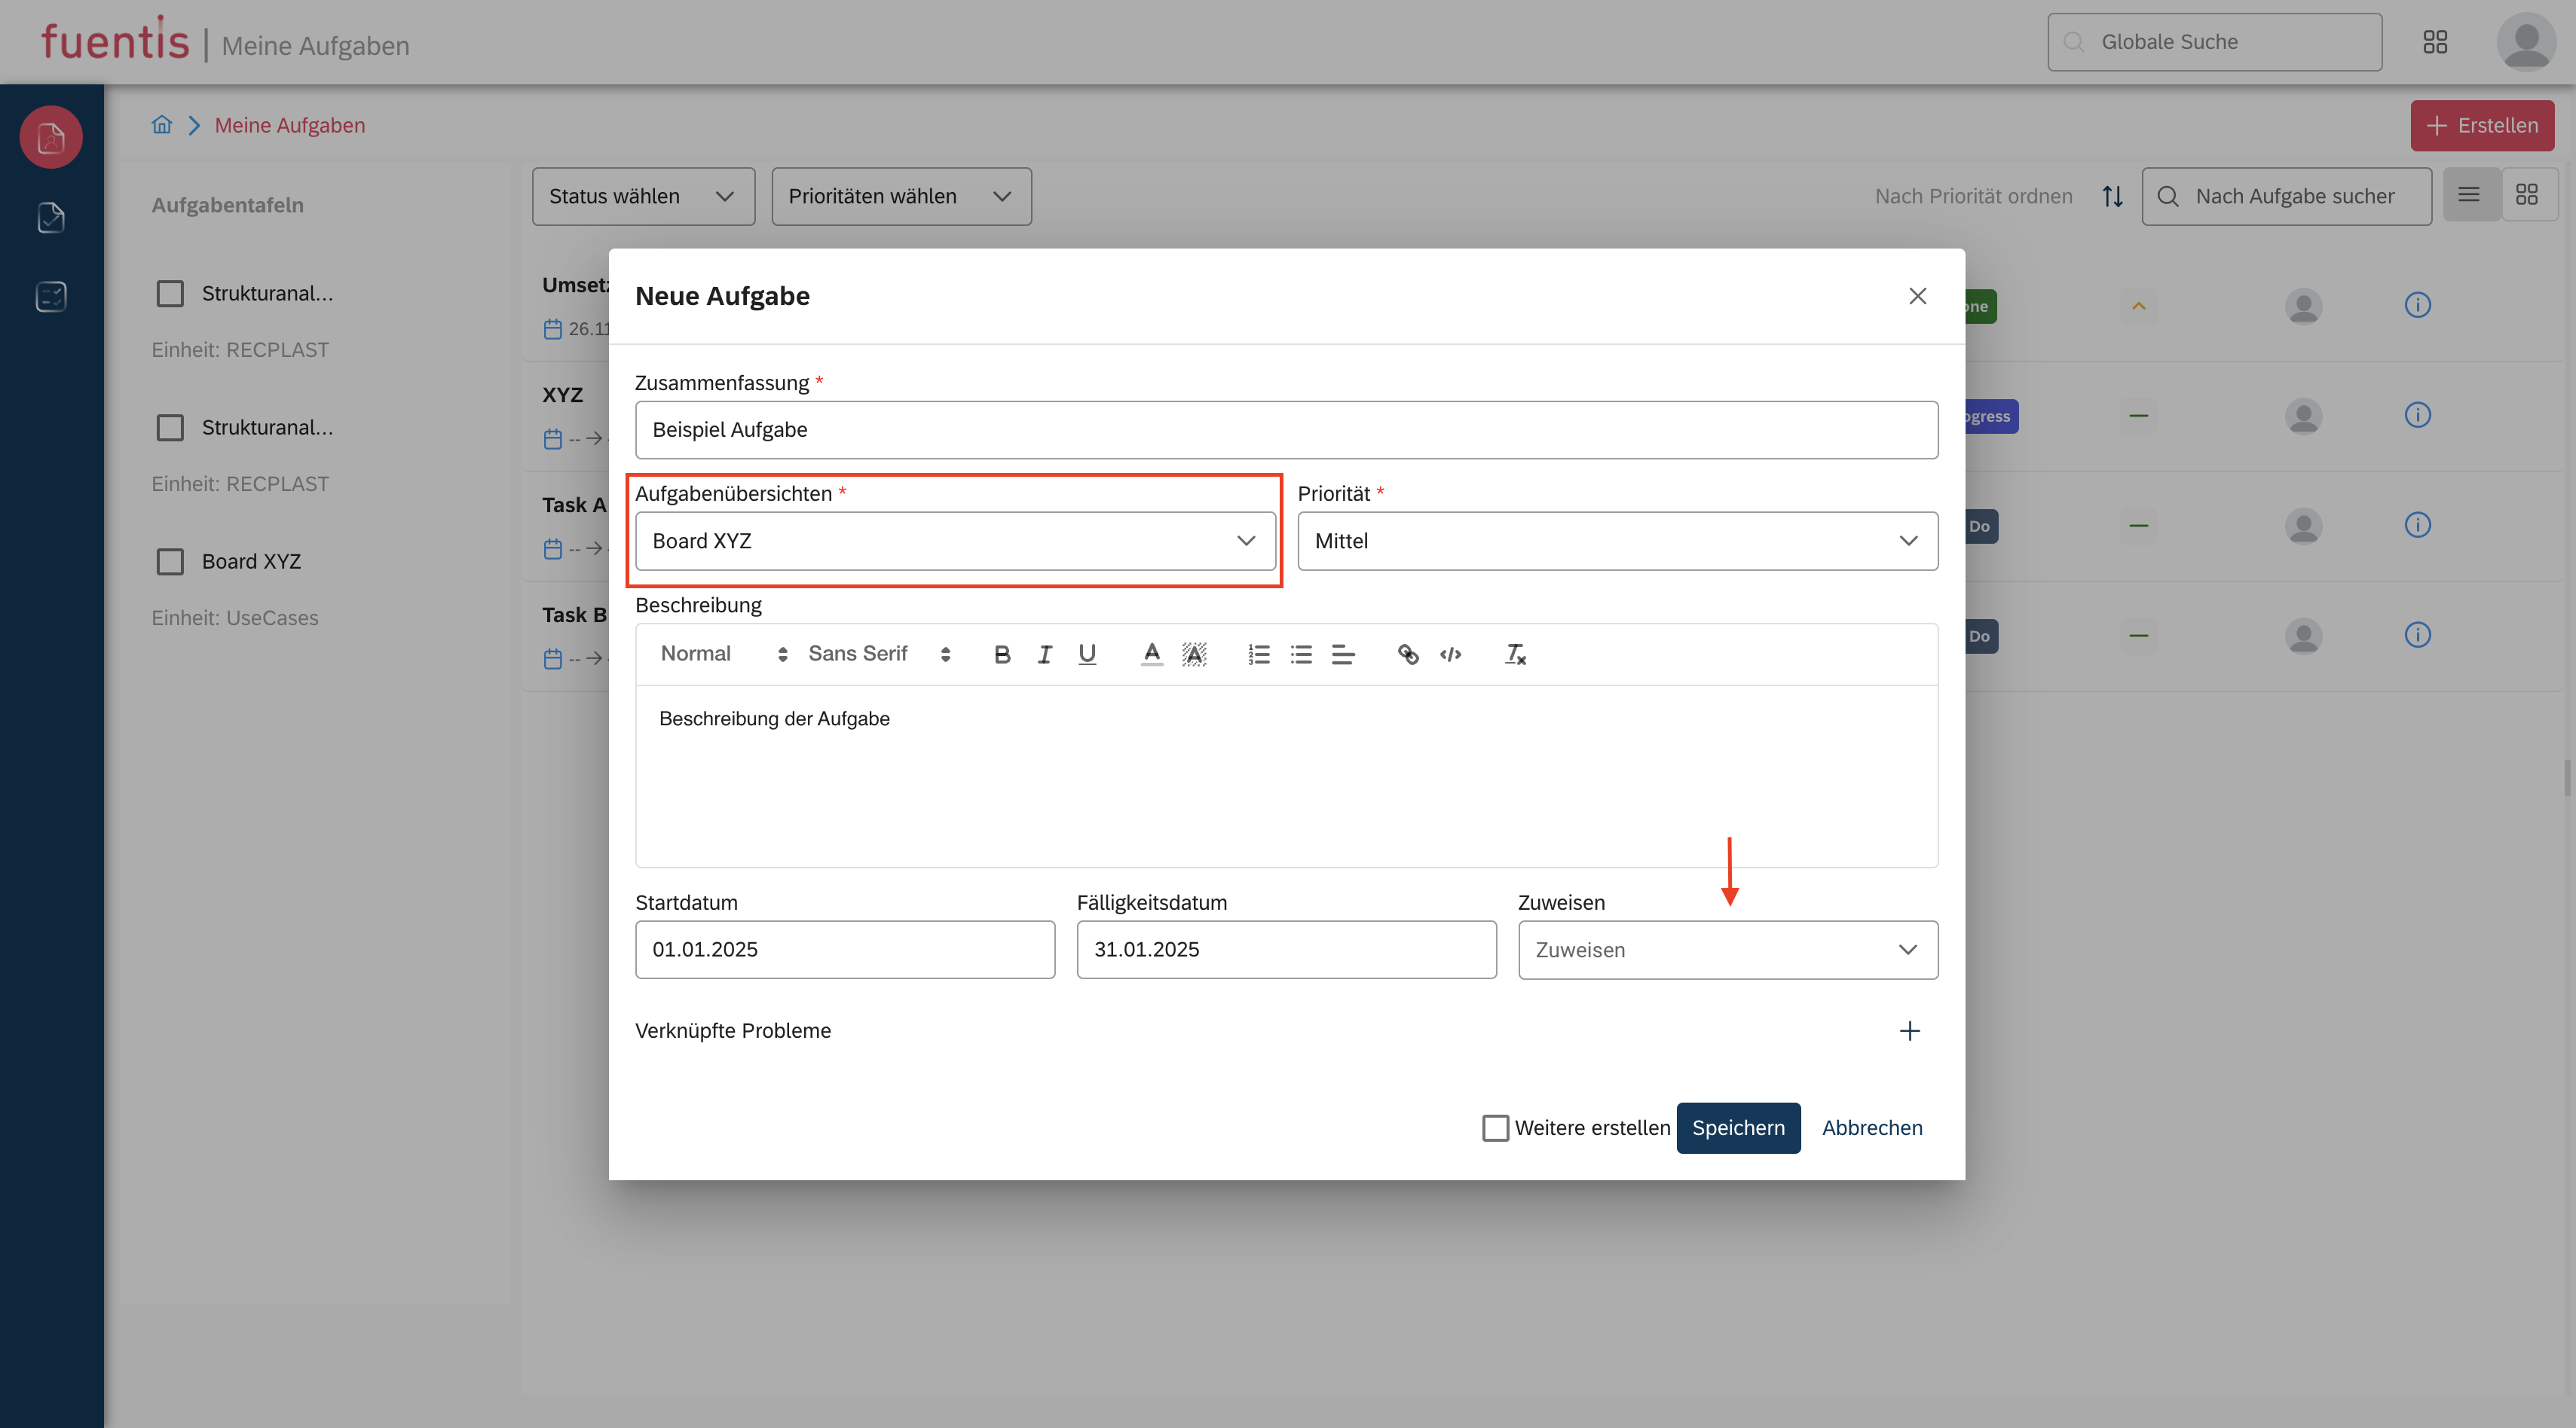Click Abbrechen to cancel the dialog
The width and height of the screenshot is (2576, 1428).
[1872, 1128]
